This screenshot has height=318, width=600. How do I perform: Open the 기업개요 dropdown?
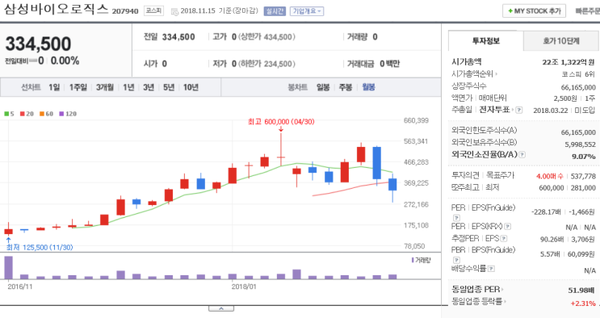coord(307,11)
